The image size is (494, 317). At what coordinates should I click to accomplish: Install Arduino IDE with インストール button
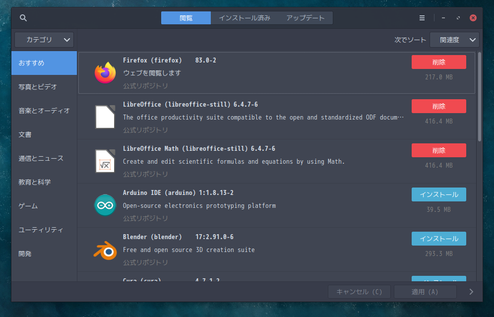tap(439, 194)
